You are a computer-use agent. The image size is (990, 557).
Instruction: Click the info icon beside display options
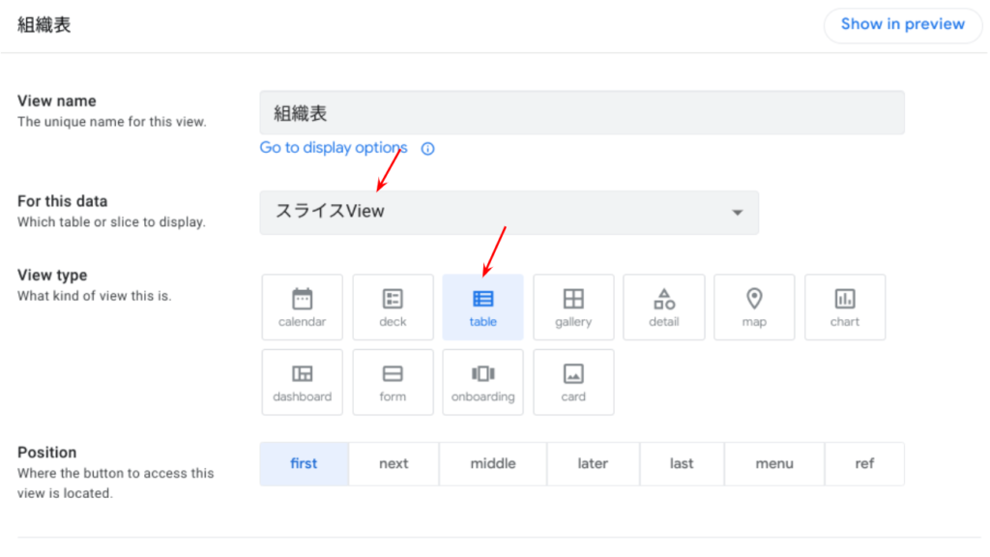(427, 149)
